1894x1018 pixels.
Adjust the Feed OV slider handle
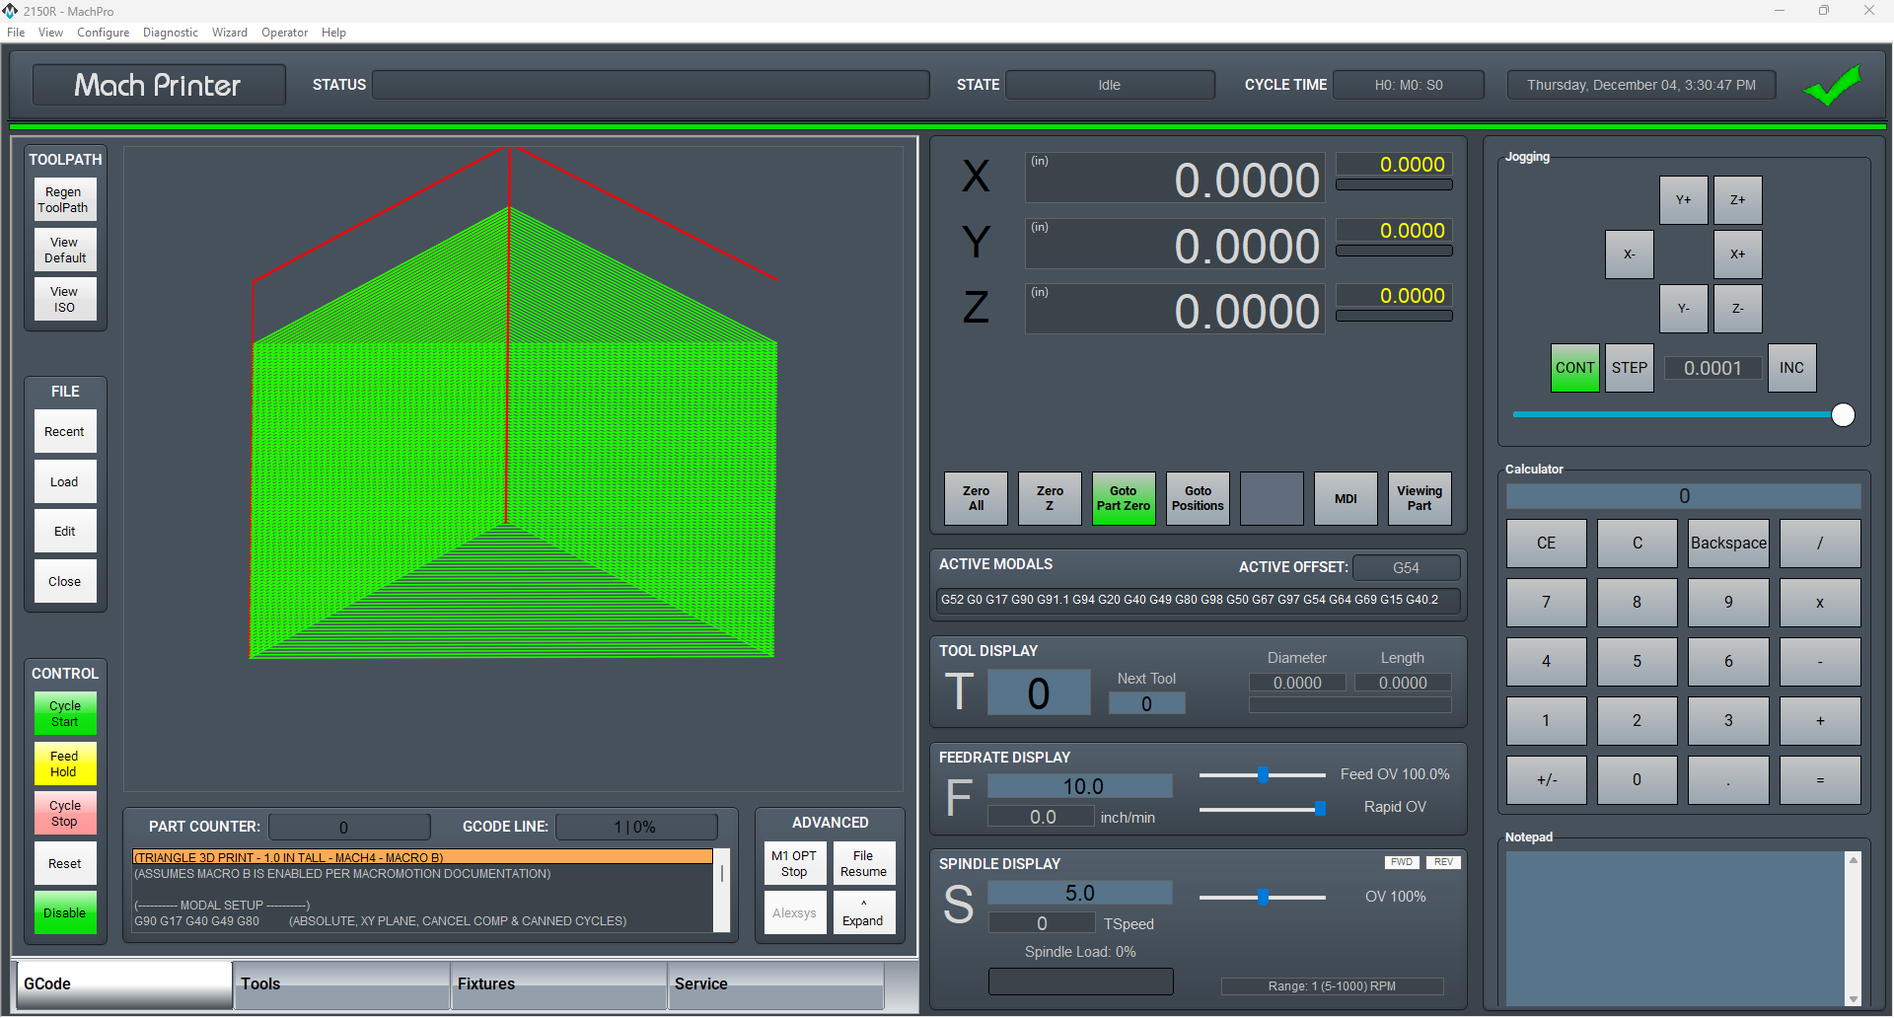[x=1263, y=775]
